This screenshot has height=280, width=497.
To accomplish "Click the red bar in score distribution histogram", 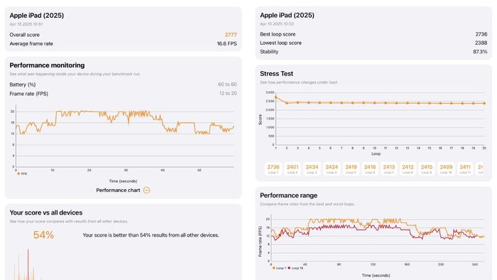I will 28,264.
